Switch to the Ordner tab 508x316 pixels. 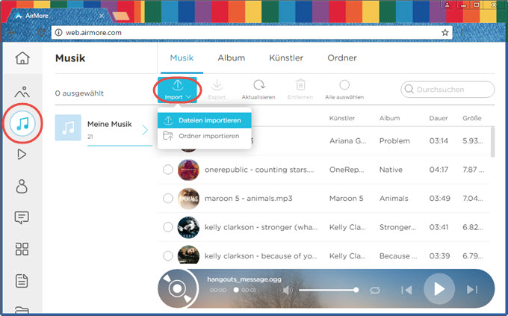tap(342, 58)
